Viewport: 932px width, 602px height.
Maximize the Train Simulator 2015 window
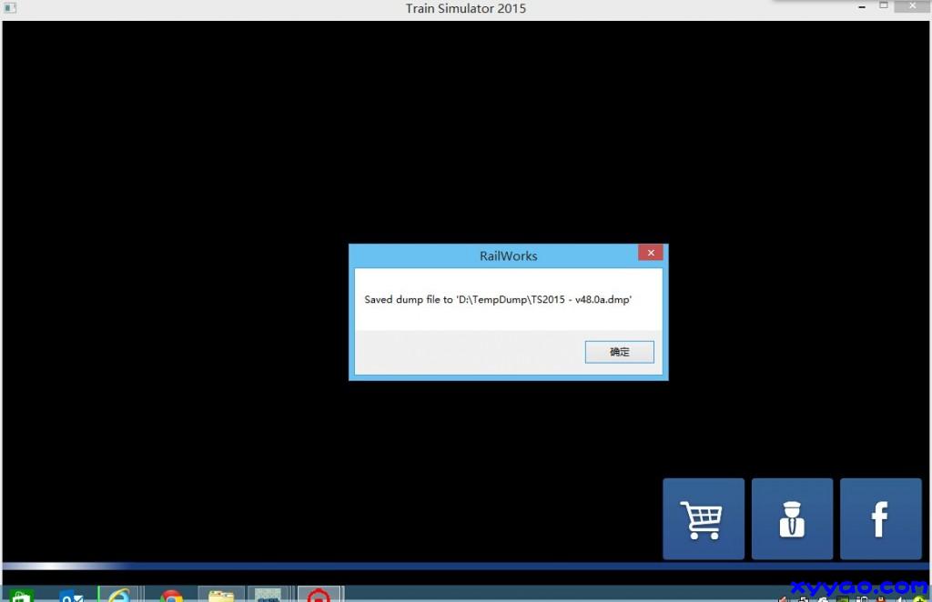pos(883,6)
